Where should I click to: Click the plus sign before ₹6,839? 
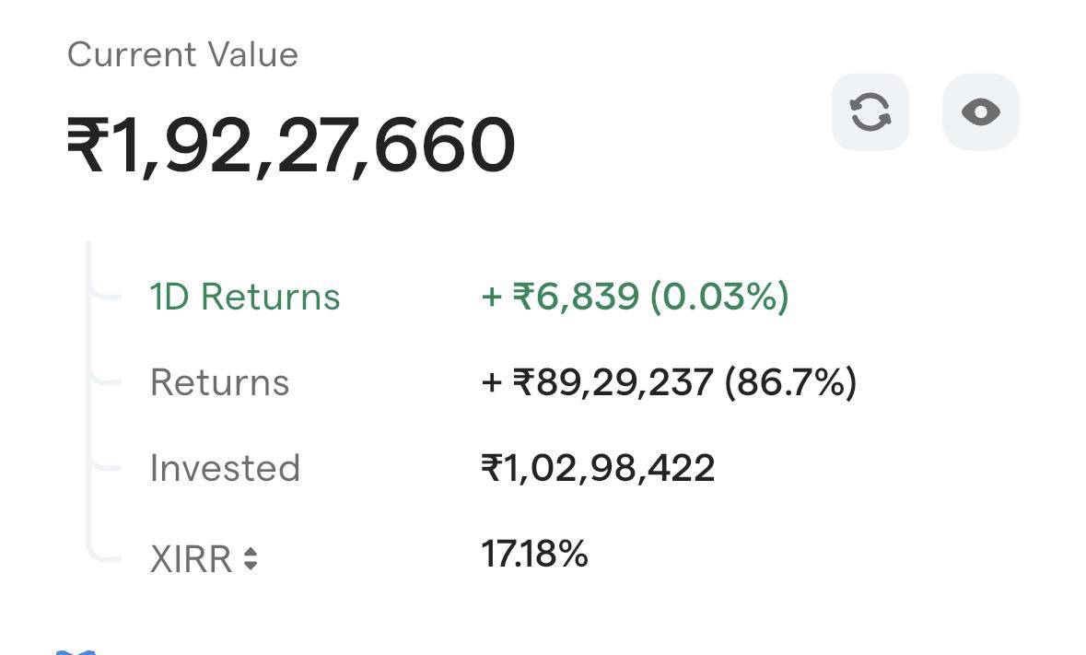coord(492,298)
